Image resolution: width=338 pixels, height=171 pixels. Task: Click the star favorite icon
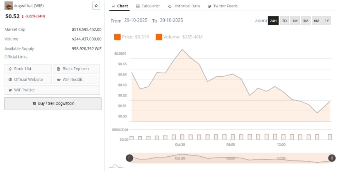(96, 6)
